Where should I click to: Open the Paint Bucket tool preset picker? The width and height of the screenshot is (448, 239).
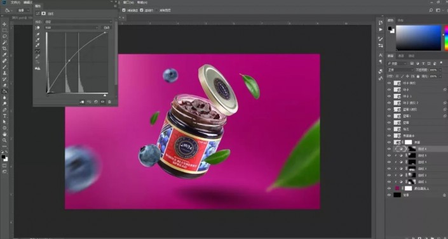[8, 10]
